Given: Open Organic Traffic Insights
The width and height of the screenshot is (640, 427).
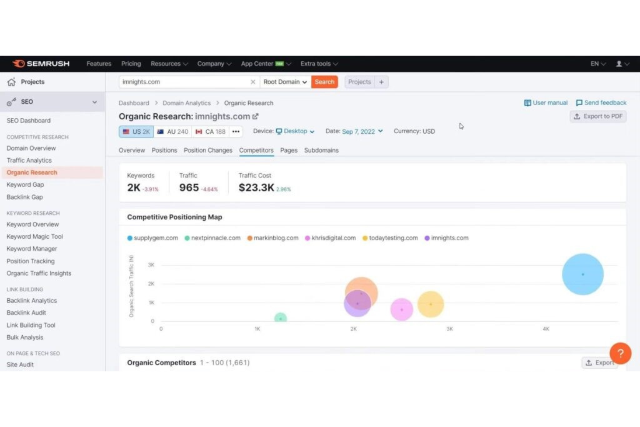Looking at the screenshot, I should coord(39,273).
